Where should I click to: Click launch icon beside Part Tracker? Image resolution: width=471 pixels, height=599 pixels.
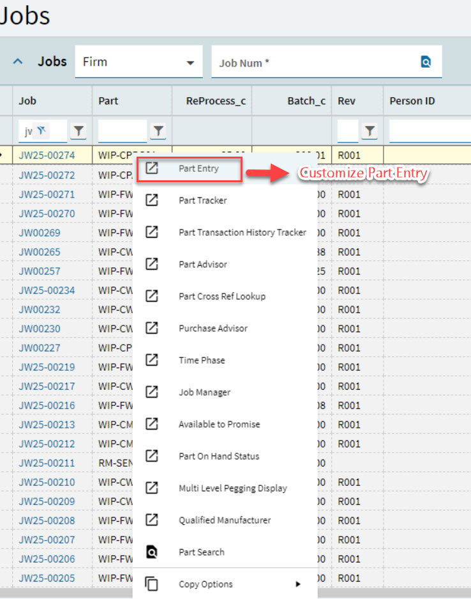[152, 200]
